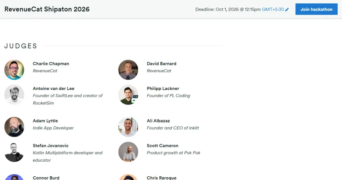Click the Philipp Lackner name text
Image resolution: width=342 pixels, height=180 pixels.
coord(163,88)
